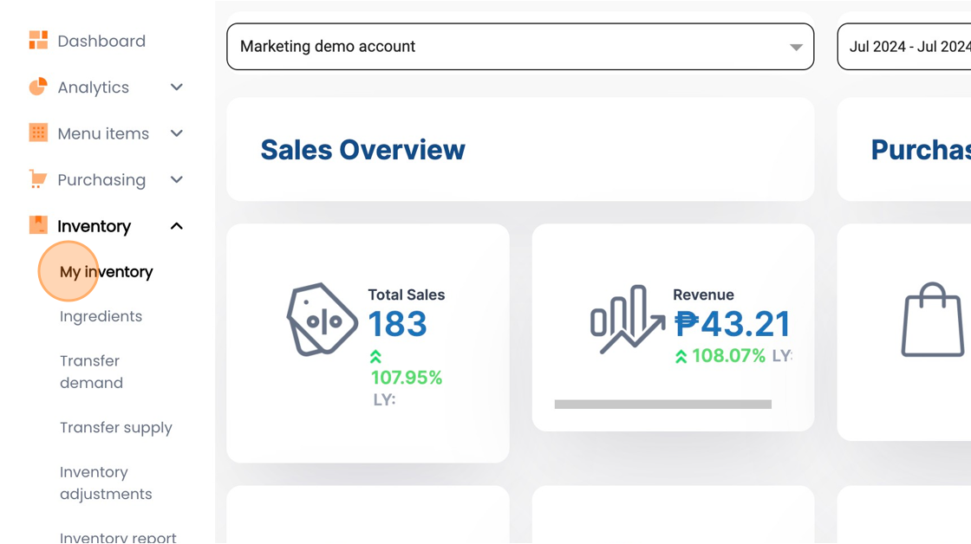Viewport: 971px width, 544px height.
Task: Expand the Purchasing submenu chevron
Action: click(177, 179)
